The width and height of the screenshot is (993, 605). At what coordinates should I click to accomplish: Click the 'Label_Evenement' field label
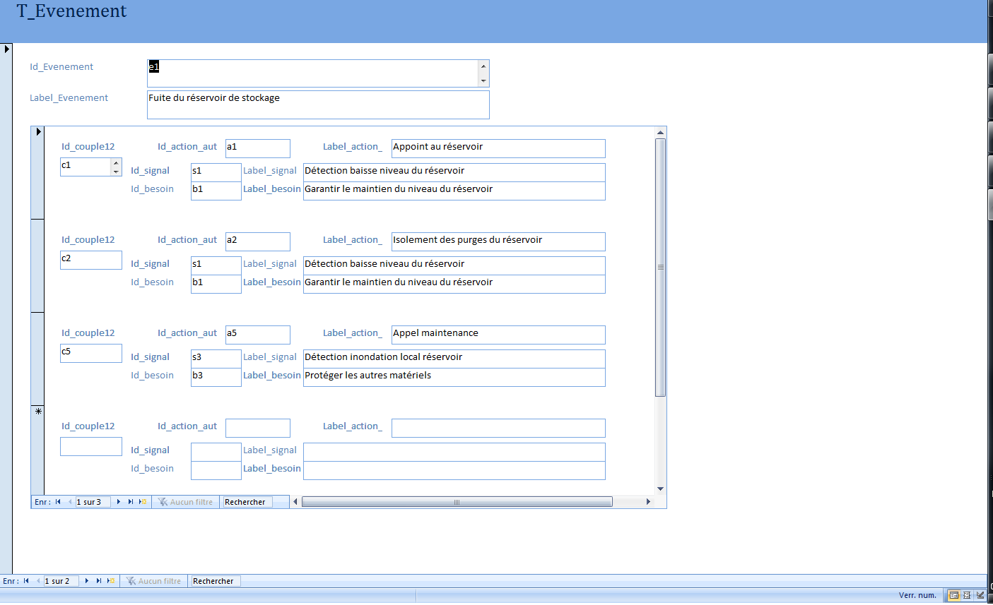[69, 98]
